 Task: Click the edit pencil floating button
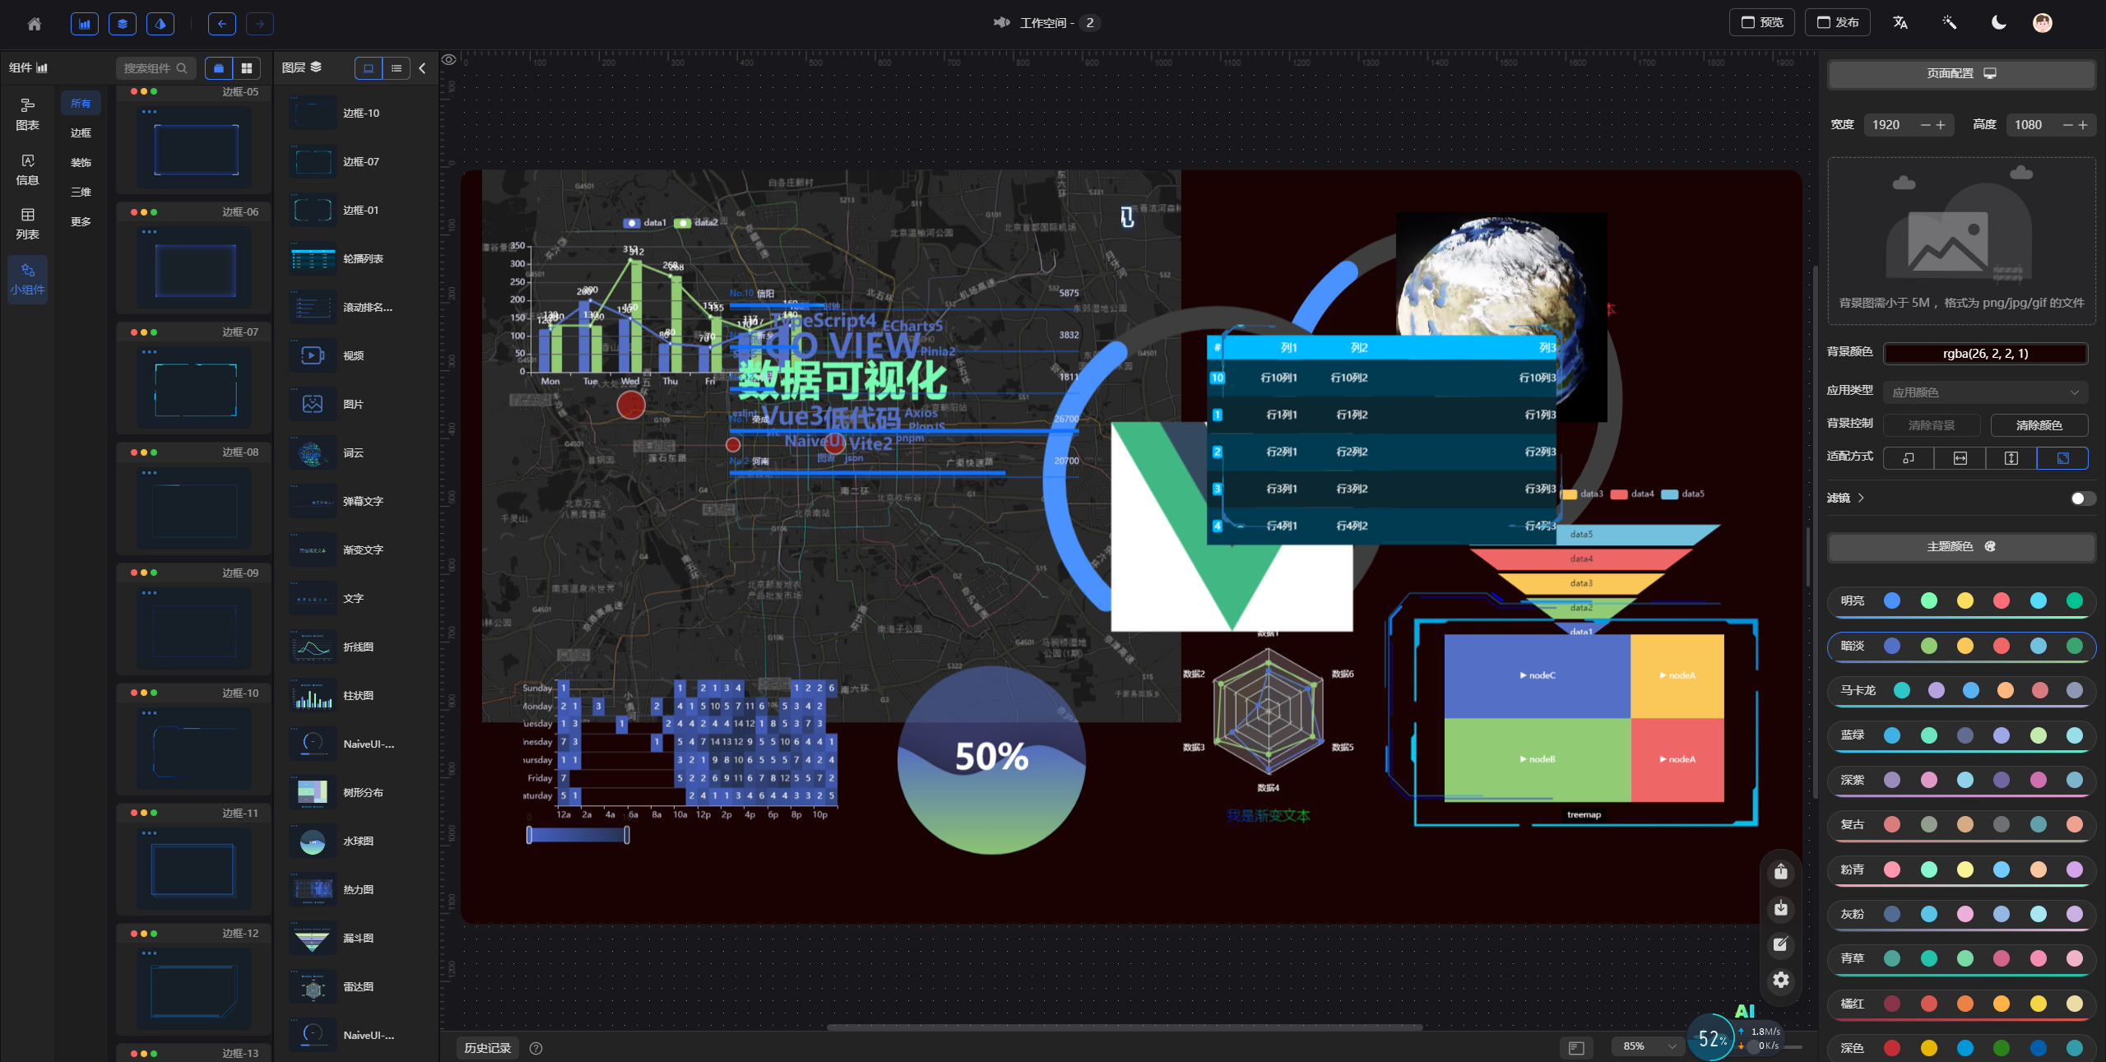pos(1781,944)
